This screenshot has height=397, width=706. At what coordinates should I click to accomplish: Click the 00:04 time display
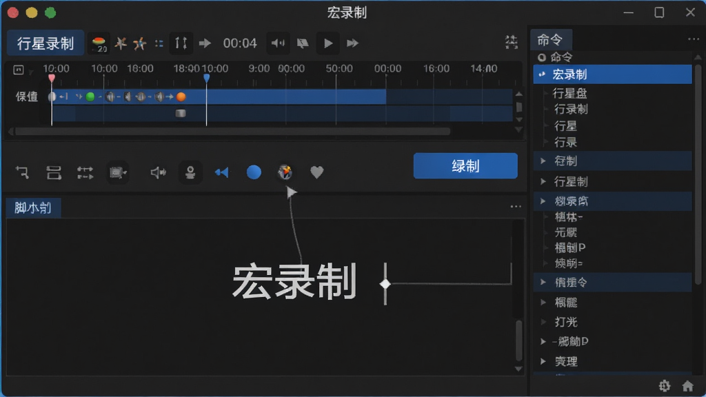[240, 43]
